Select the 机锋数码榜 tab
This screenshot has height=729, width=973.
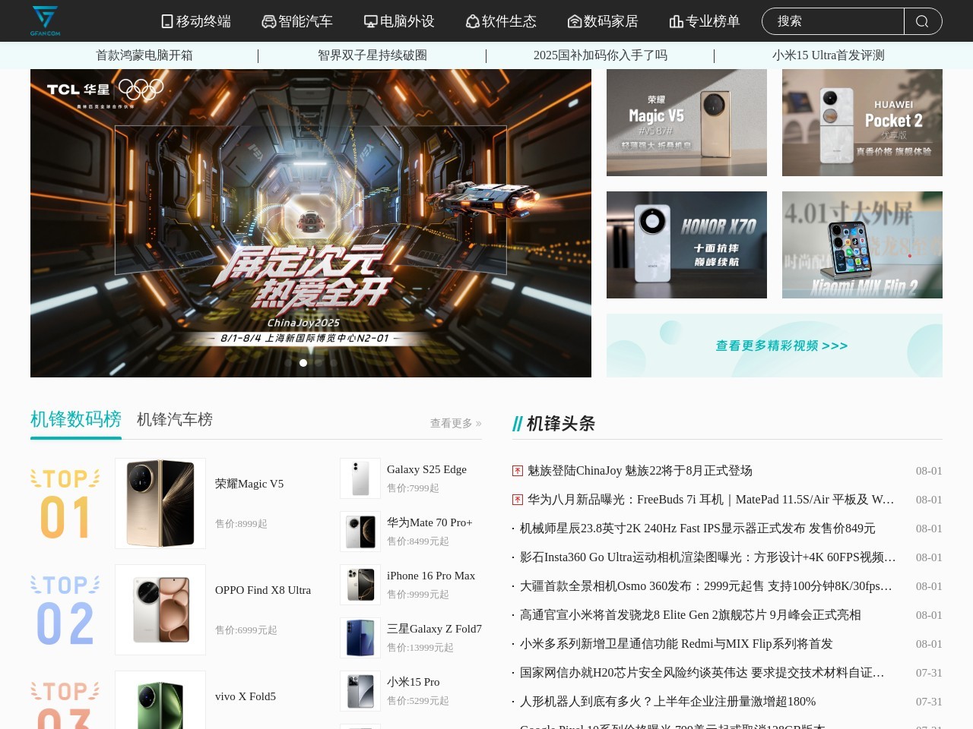click(76, 419)
